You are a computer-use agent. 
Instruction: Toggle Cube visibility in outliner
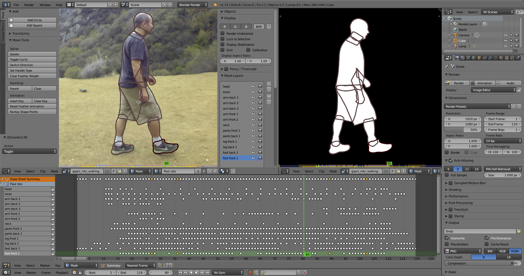click(506, 40)
